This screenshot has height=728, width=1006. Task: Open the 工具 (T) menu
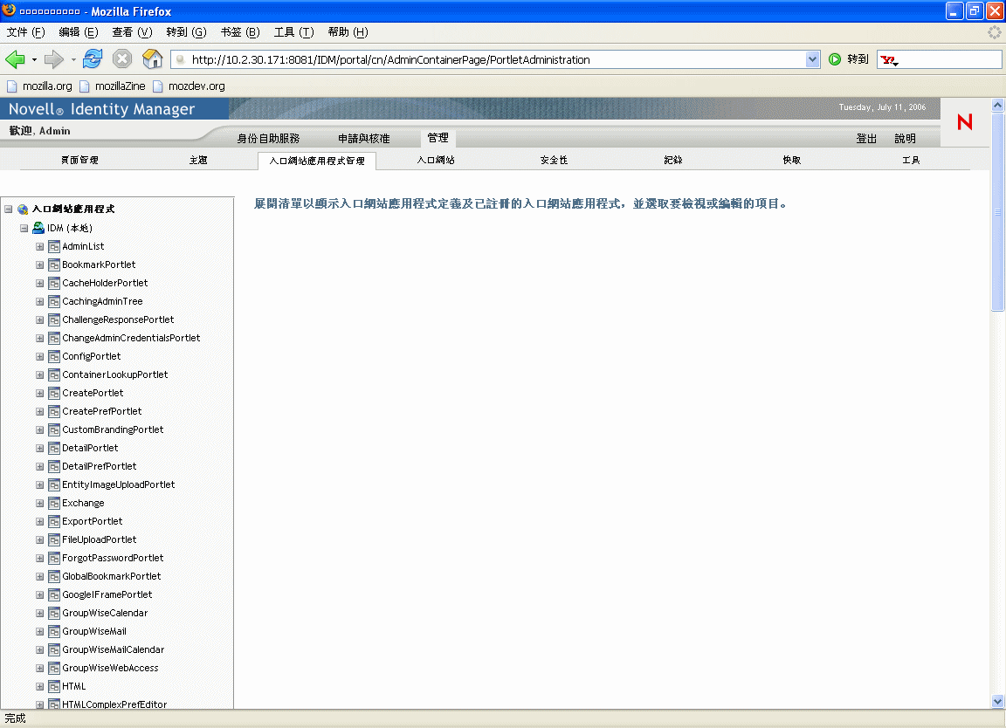point(293,32)
